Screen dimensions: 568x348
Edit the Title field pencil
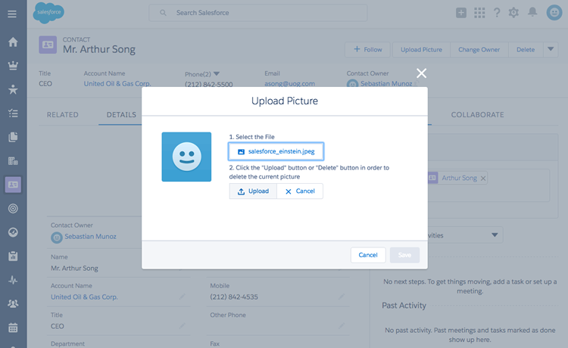(x=183, y=326)
